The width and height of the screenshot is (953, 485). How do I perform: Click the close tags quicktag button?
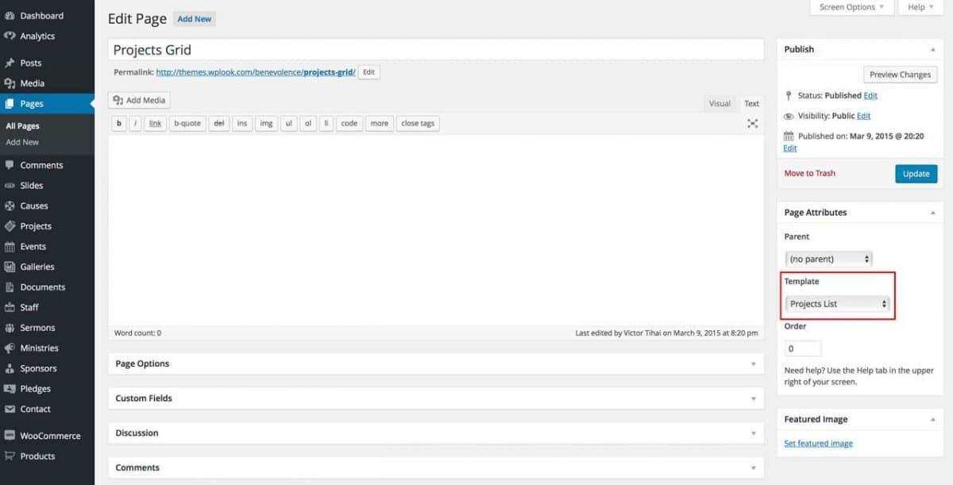point(418,124)
